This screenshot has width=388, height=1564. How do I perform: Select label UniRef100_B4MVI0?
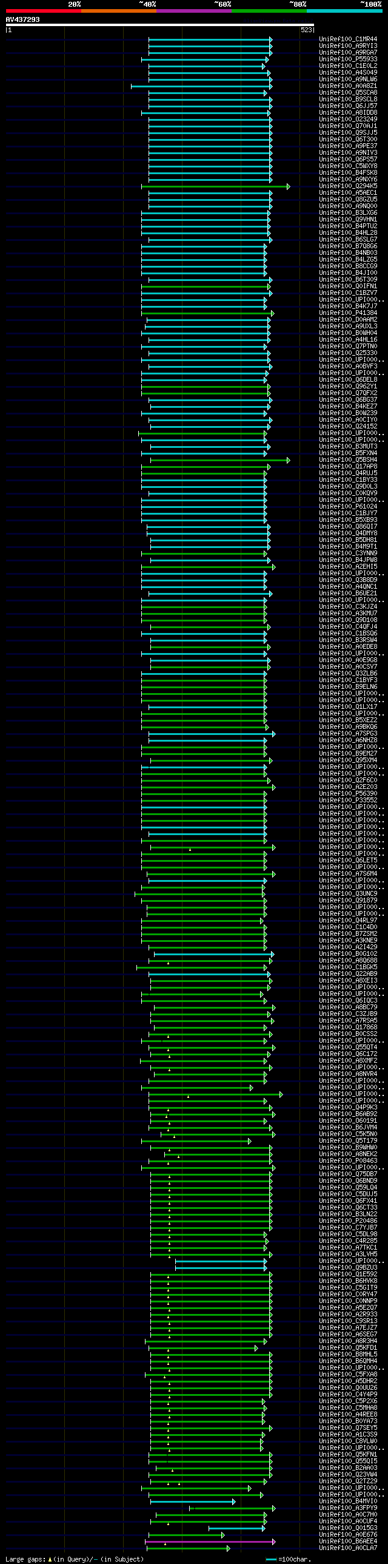[x=348, y=1502]
